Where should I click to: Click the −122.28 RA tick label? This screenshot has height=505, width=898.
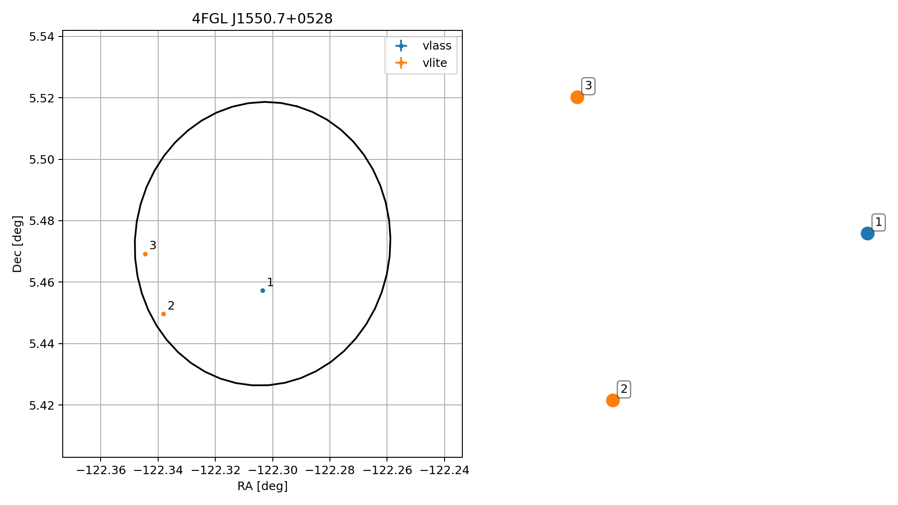click(x=330, y=470)
